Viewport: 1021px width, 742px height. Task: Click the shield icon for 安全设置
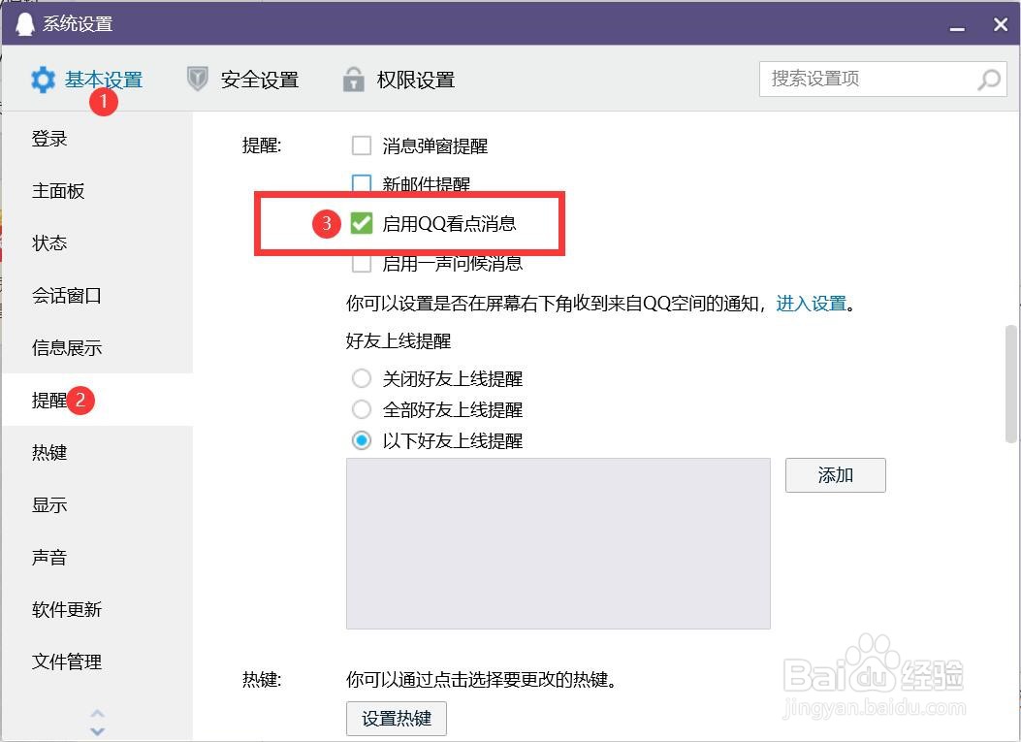pyautogui.click(x=197, y=80)
